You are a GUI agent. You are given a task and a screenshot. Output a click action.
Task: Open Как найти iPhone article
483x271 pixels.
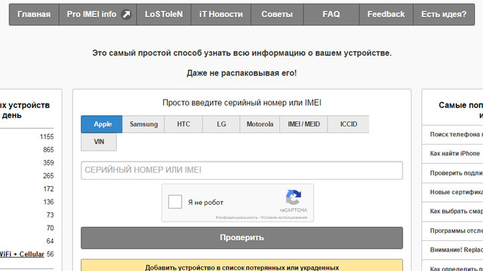[x=455, y=153]
